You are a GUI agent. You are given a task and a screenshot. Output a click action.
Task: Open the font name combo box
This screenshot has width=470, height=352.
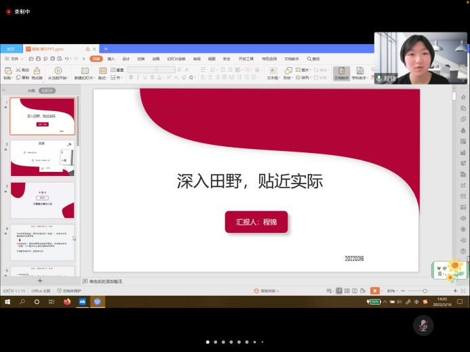pos(142,70)
